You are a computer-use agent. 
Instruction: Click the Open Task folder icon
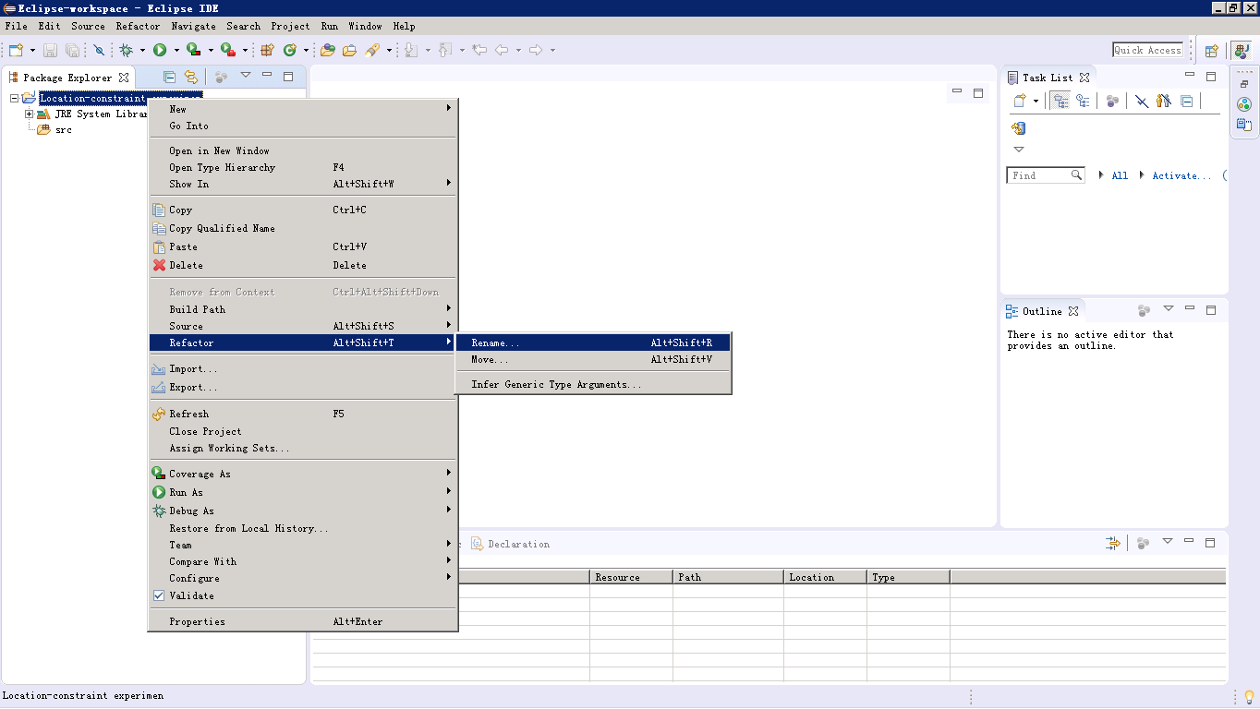tap(350, 50)
